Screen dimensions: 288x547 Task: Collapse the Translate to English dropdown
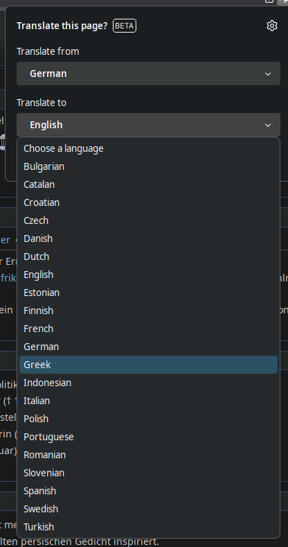148,125
